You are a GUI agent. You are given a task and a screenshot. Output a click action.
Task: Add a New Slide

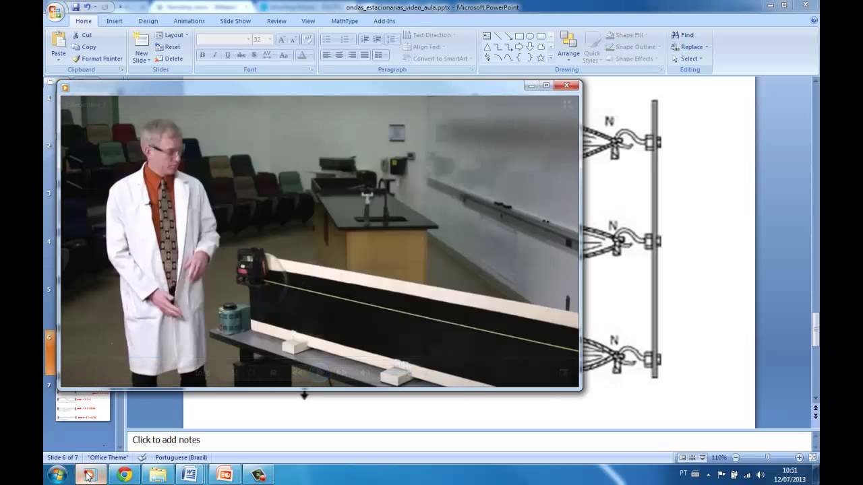[141, 47]
